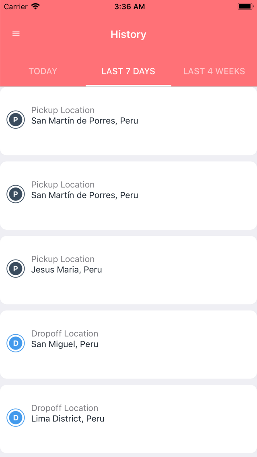This screenshot has height=457, width=257.
Task: Tap the 3:36 AM clock in the status bar
Action: 130,6
